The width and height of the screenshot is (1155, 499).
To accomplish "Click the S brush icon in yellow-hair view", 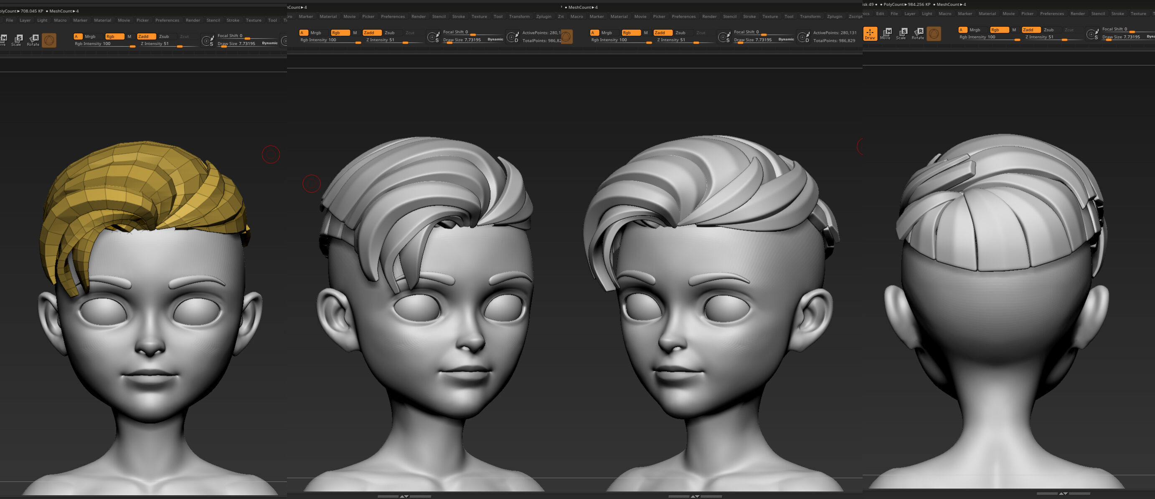I will coord(208,41).
